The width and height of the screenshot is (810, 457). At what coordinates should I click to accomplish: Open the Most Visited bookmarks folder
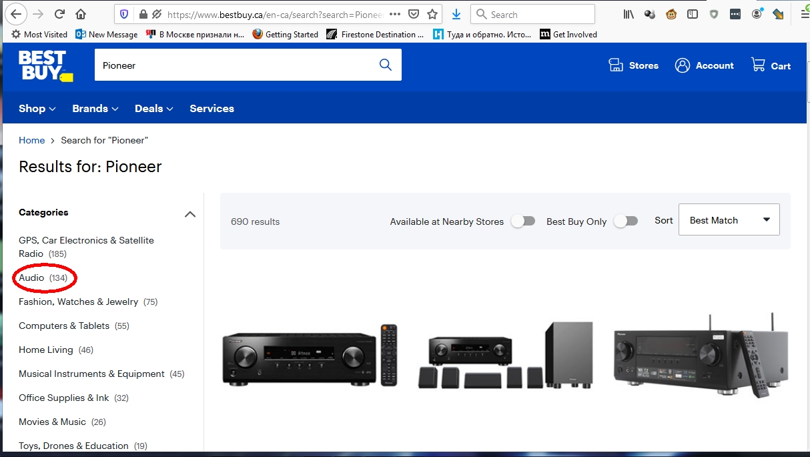pos(40,34)
